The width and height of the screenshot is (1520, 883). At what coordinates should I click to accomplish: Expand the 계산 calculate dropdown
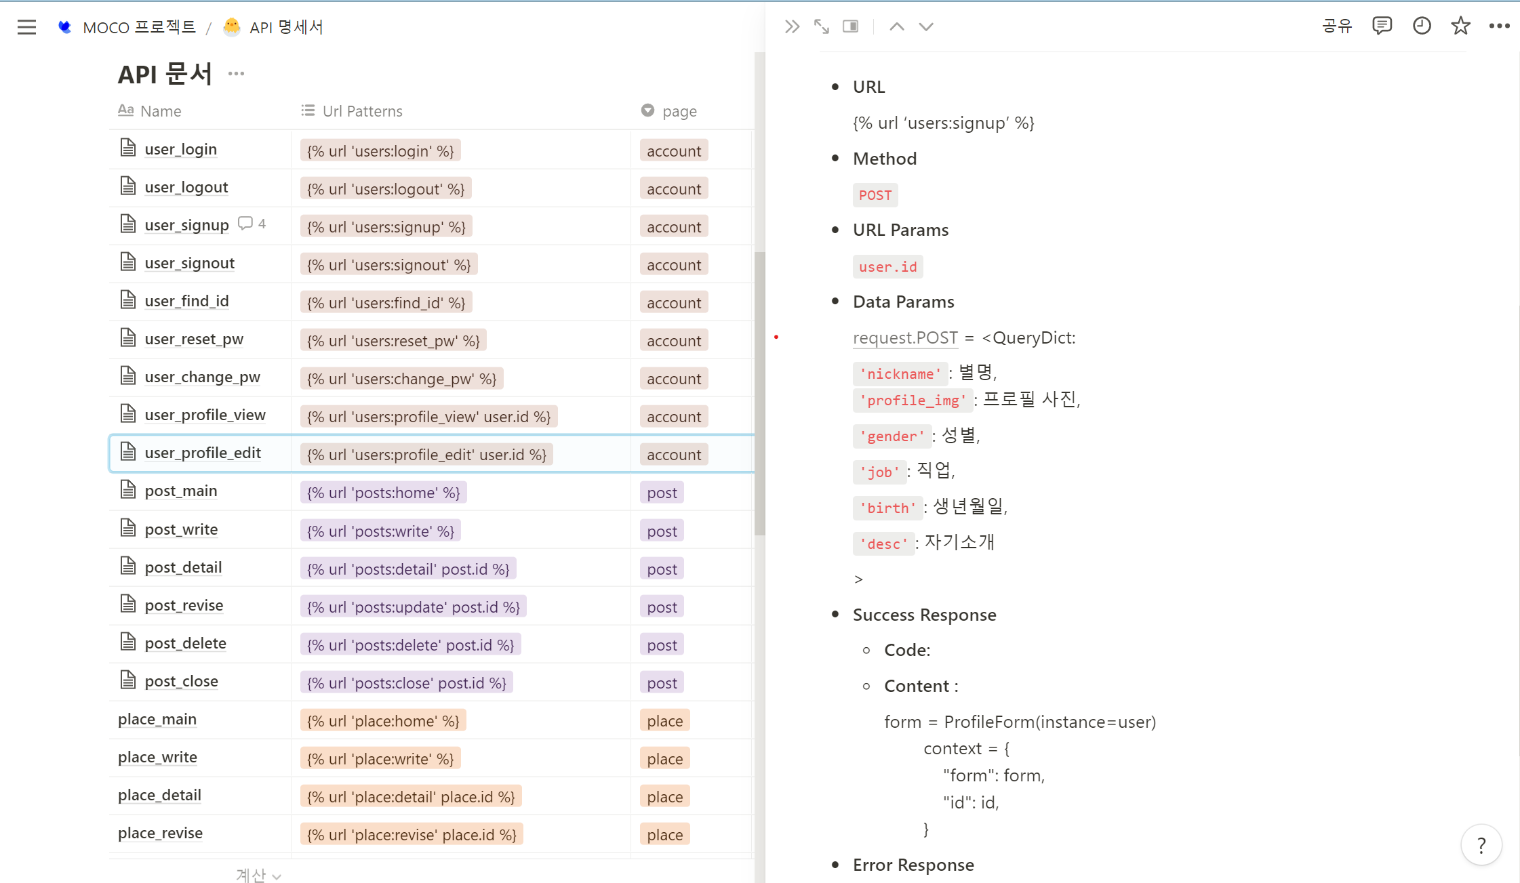258,875
